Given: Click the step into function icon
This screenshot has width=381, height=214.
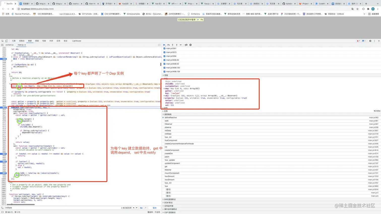Looking at the screenshot, I should click(173, 45).
